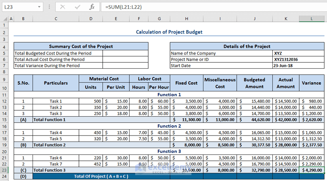This screenshot has width=327, height=181.
Task: Click the 'Material Cost' heading cell
Action: click(x=104, y=79)
